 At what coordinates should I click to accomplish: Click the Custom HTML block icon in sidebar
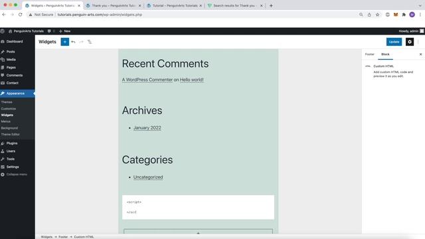(x=368, y=66)
